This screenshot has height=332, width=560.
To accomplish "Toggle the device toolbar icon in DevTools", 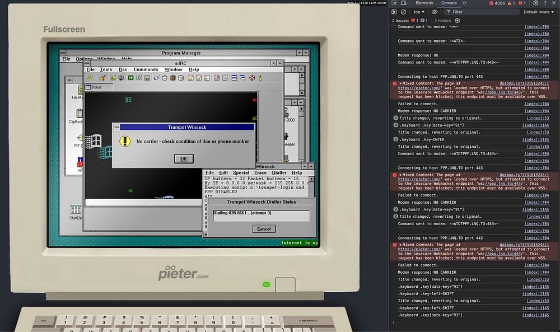I will coord(404,3).
